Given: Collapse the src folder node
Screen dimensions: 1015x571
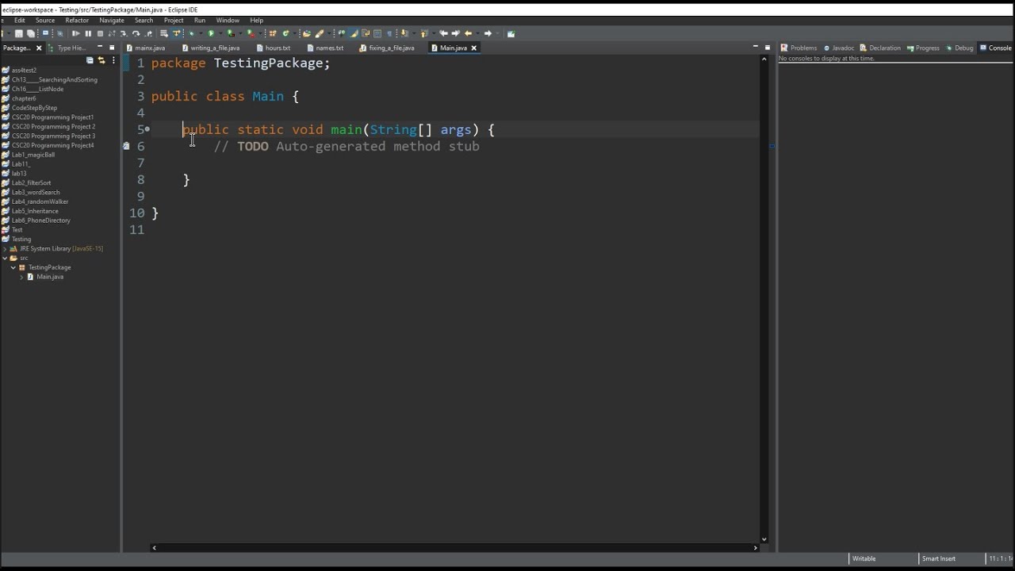Looking at the screenshot, I should pyautogui.click(x=5, y=259).
